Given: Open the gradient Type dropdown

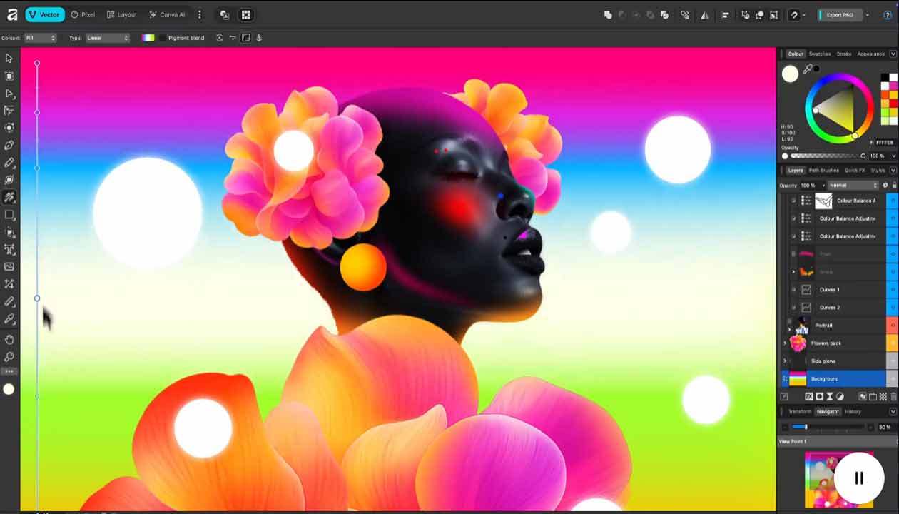Looking at the screenshot, I should pyautogui.click(x=107, y=38).
